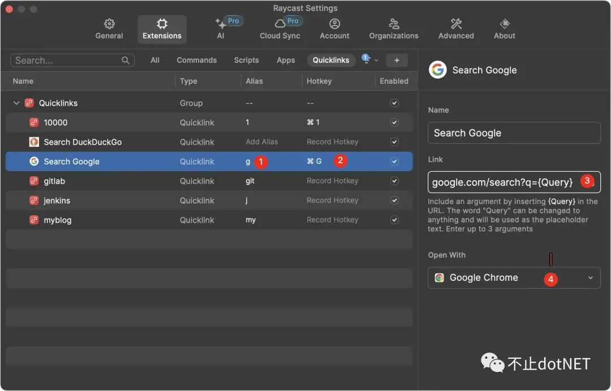Edit the 'j' alias of jenkins
The image size is (611, 391).
(x=247, y=201)
